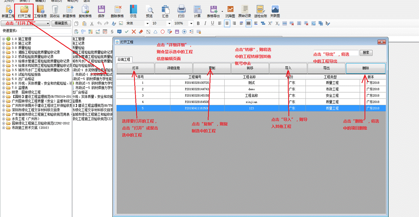Image resolution: width=419 pixels, height=217 pixels.
Task: Toggle subscript X₂ formatting
Action: 277,23
